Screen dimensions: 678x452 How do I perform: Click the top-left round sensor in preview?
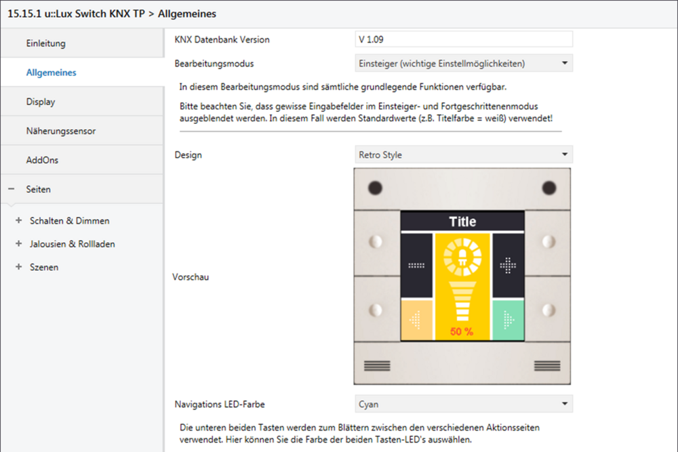pyautogui.click(x=376, y=188)
